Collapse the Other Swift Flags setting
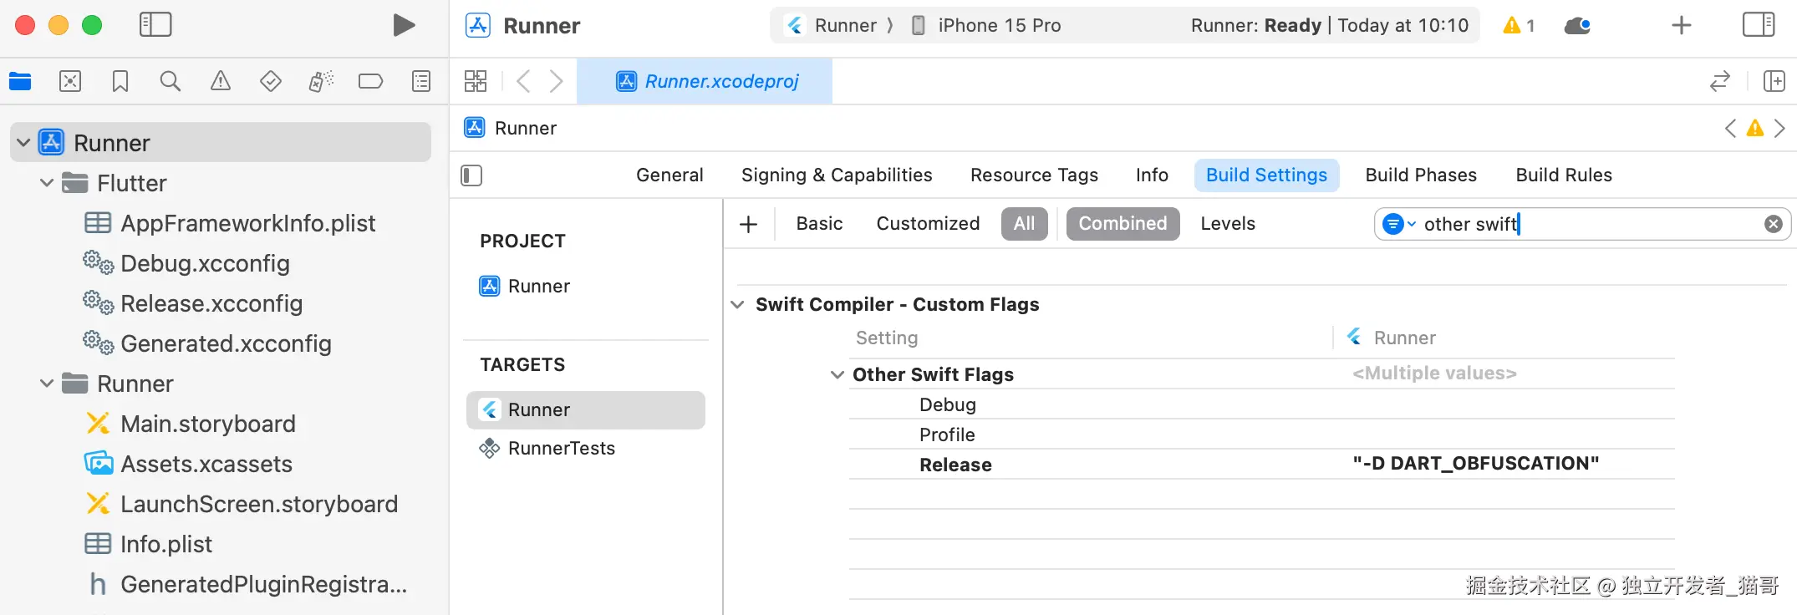 point(837,374)
